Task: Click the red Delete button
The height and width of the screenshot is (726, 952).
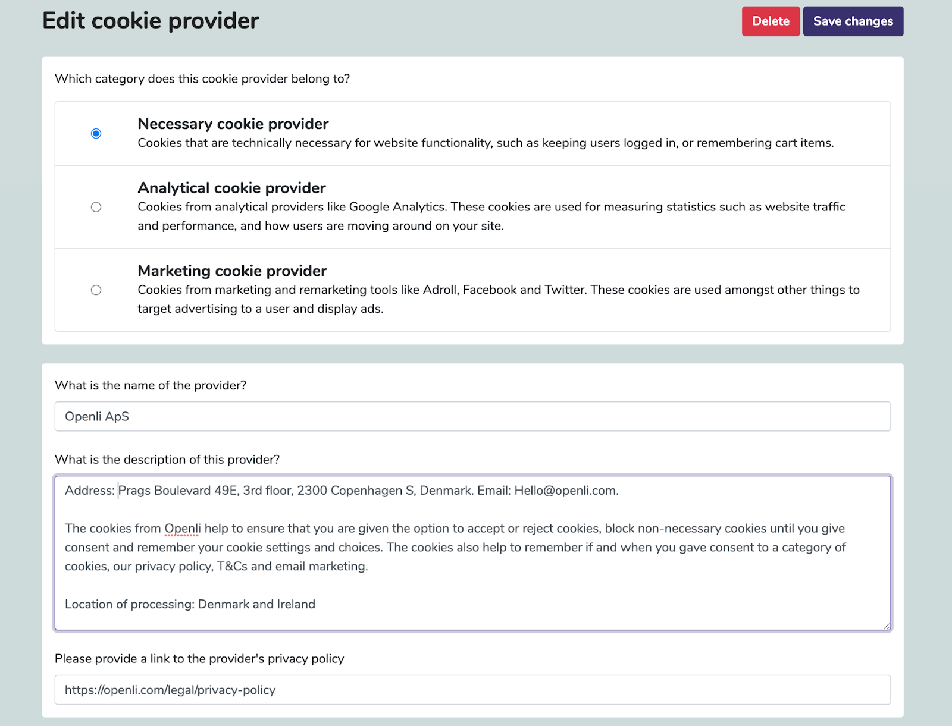Action: (x=771, y=21)
